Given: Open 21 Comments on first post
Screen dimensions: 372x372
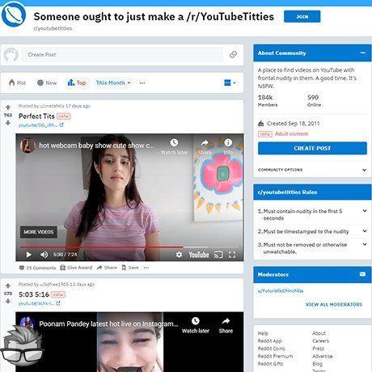Looking at the screenshot, I should click(37, 268).
